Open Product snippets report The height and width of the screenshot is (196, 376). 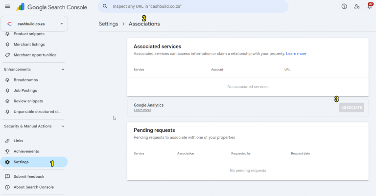pyautogui.click(x=29, y=34)
